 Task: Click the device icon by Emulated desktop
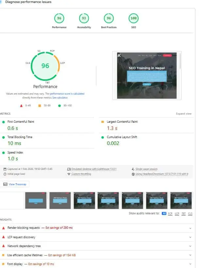tap(69, 169)
